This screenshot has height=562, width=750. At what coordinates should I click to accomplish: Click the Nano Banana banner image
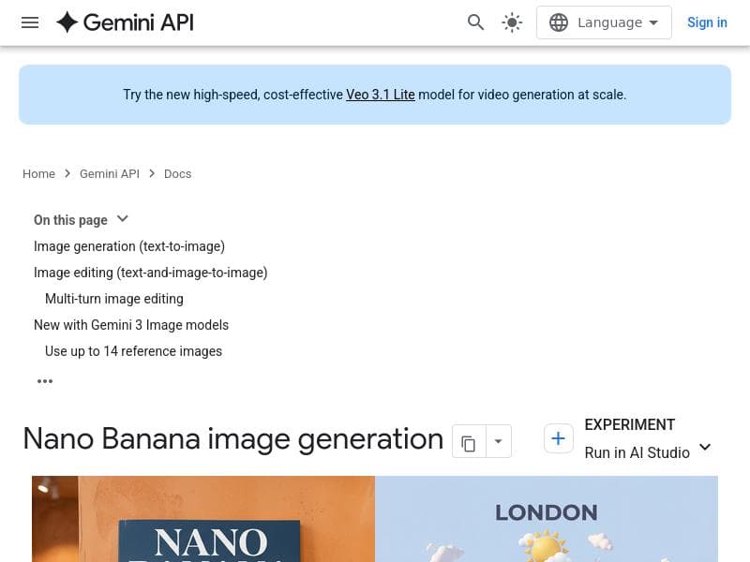coord(202,519)
